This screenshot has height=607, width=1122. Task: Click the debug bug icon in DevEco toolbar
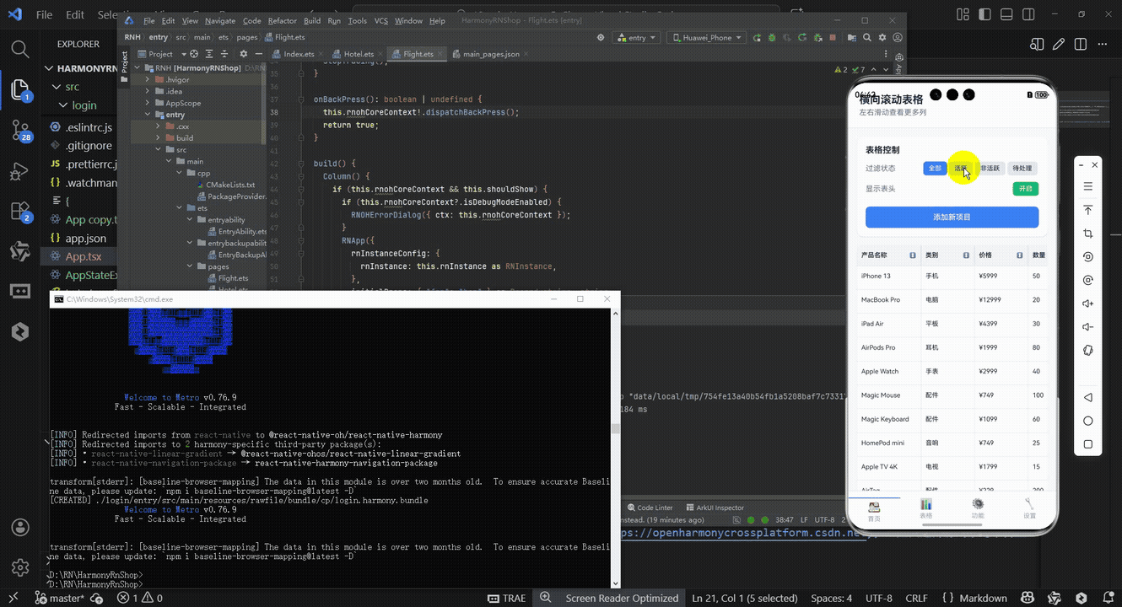(x=770, y=38)
